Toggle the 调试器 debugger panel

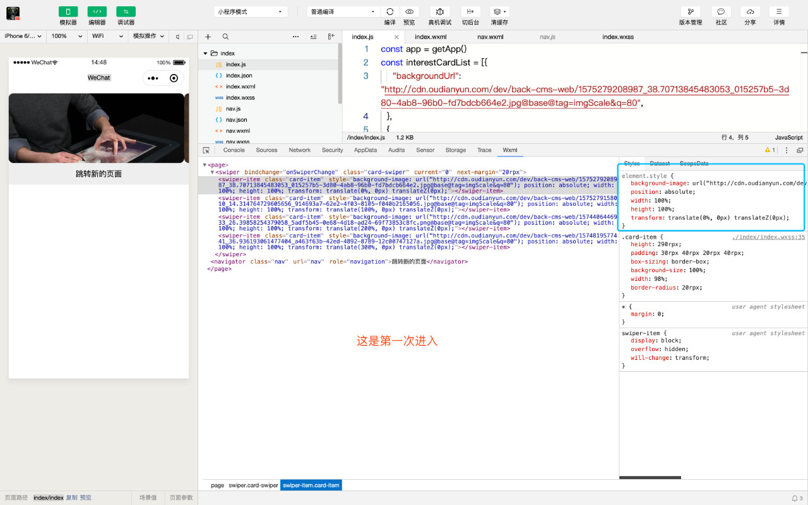click(x=126, y=16)
